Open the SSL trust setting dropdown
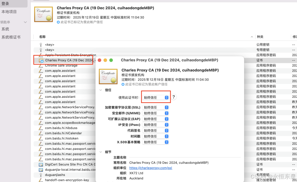 coord(155,107)
